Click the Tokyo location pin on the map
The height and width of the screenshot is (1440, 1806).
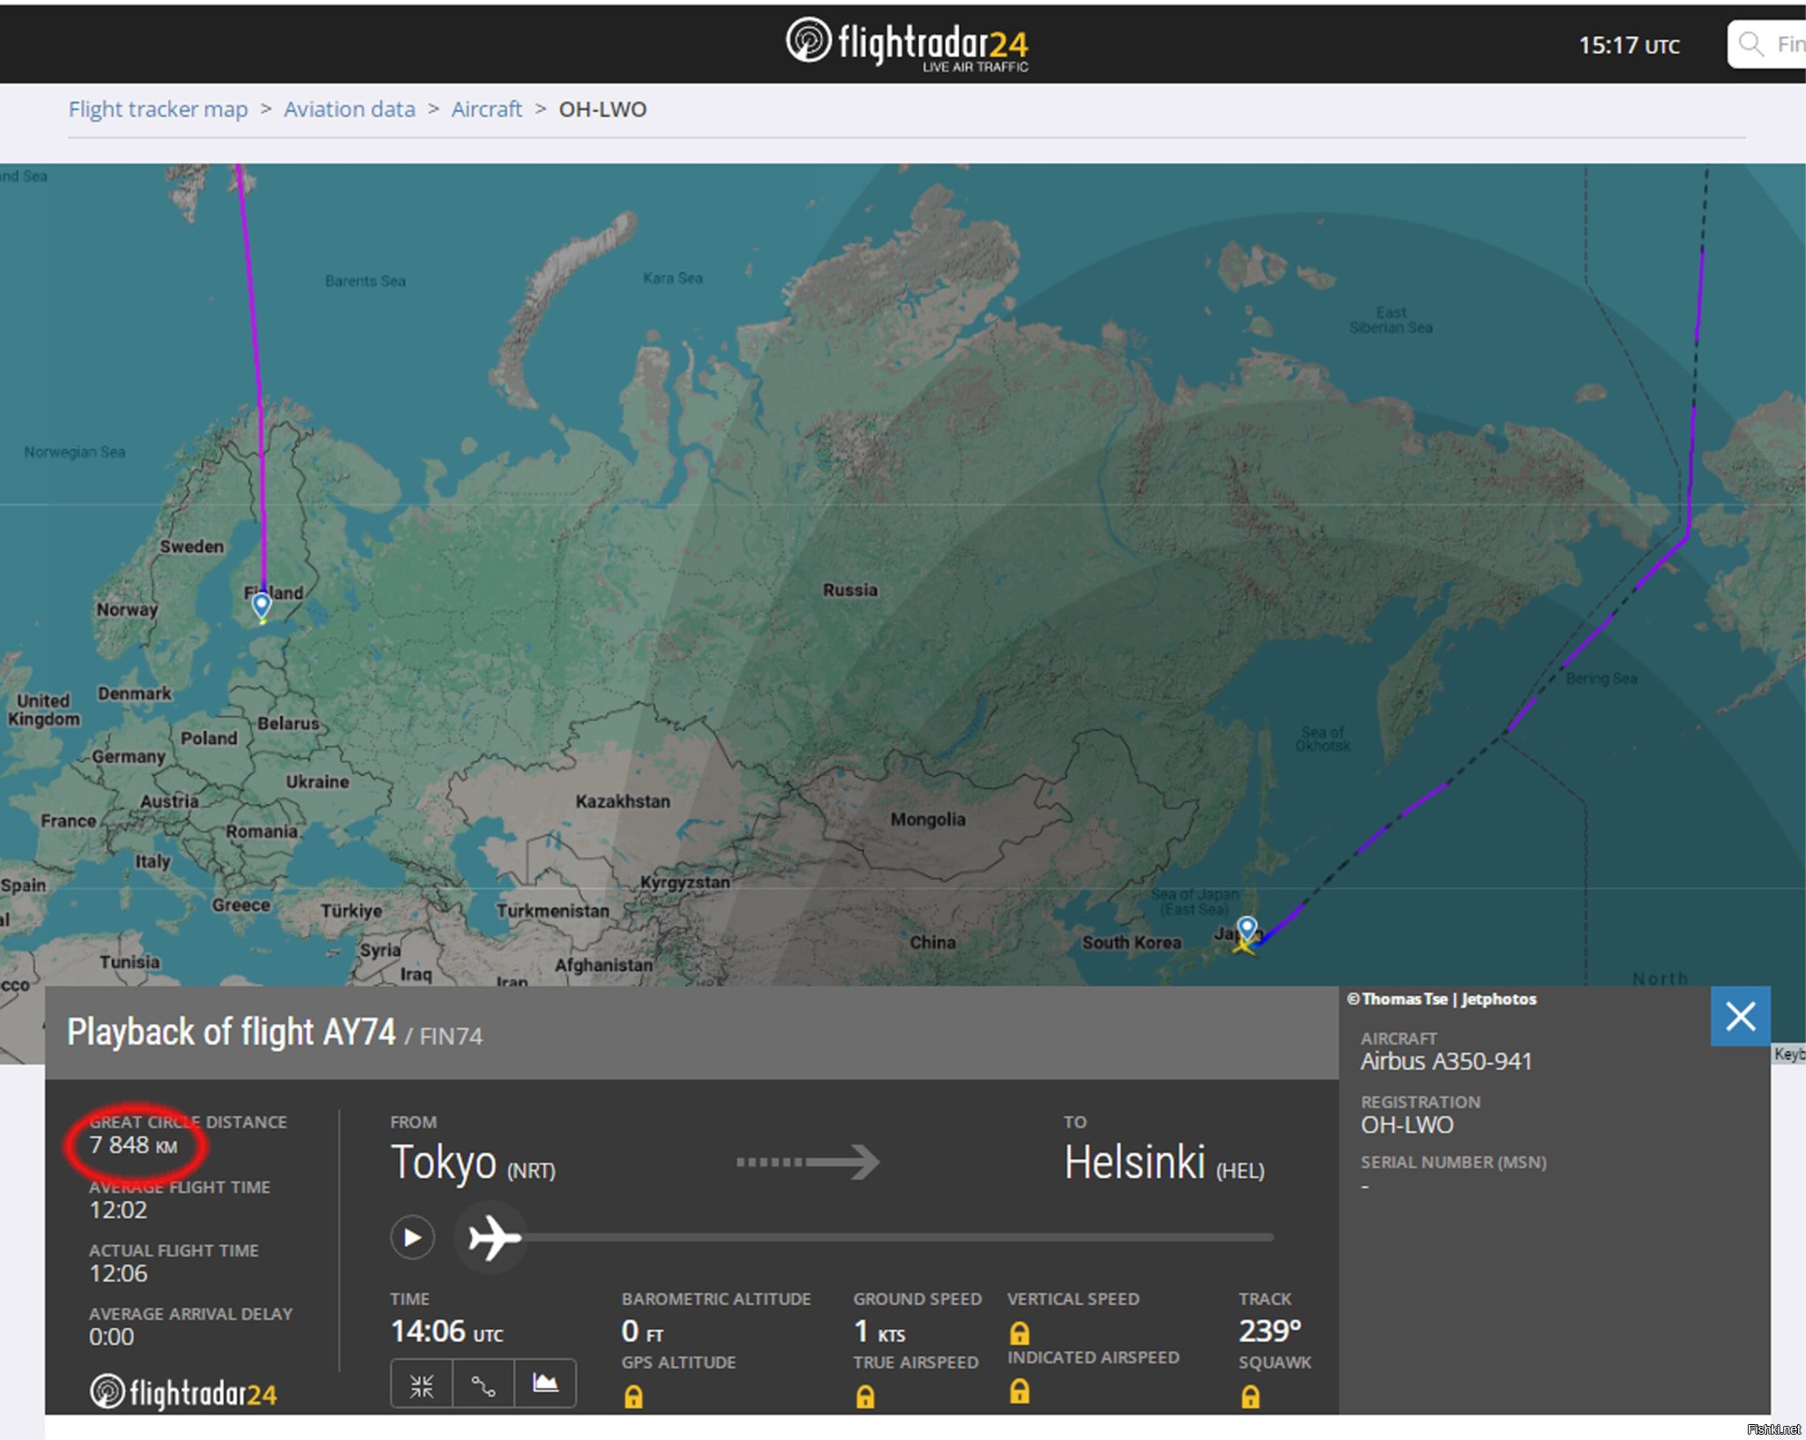coord(1247,928)
